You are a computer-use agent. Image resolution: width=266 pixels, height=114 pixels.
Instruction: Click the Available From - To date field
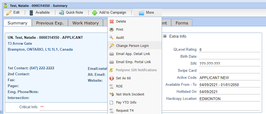tap(229, 85)
